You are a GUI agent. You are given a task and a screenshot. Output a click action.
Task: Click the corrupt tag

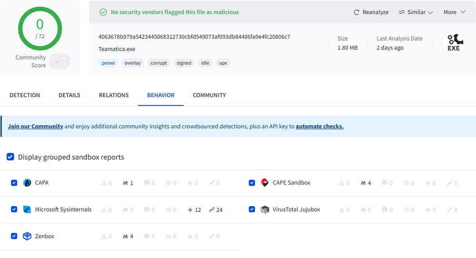click(159, 63)
